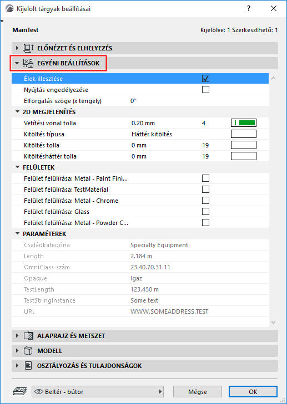Click the scrollbar up arrow in parameter list

(x=273, y=78)
